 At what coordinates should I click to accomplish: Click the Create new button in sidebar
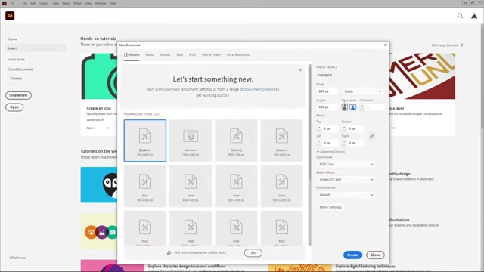[18, 95]
